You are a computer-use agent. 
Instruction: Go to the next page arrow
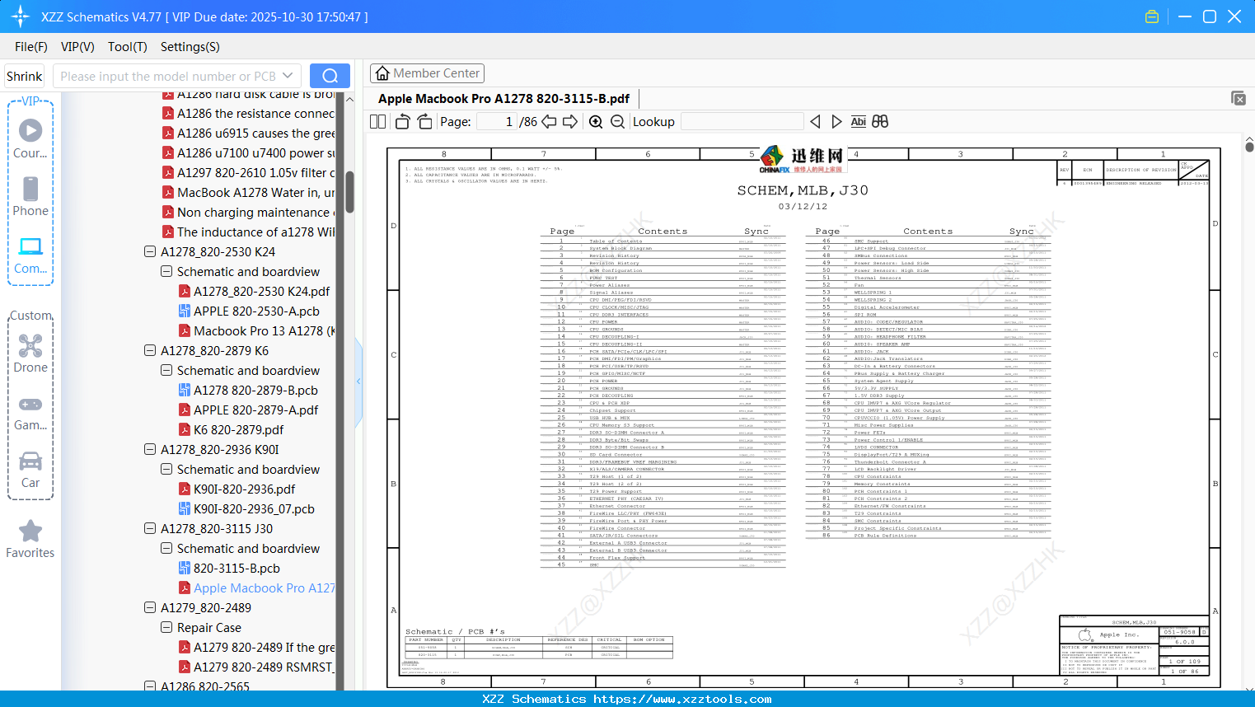570,122
